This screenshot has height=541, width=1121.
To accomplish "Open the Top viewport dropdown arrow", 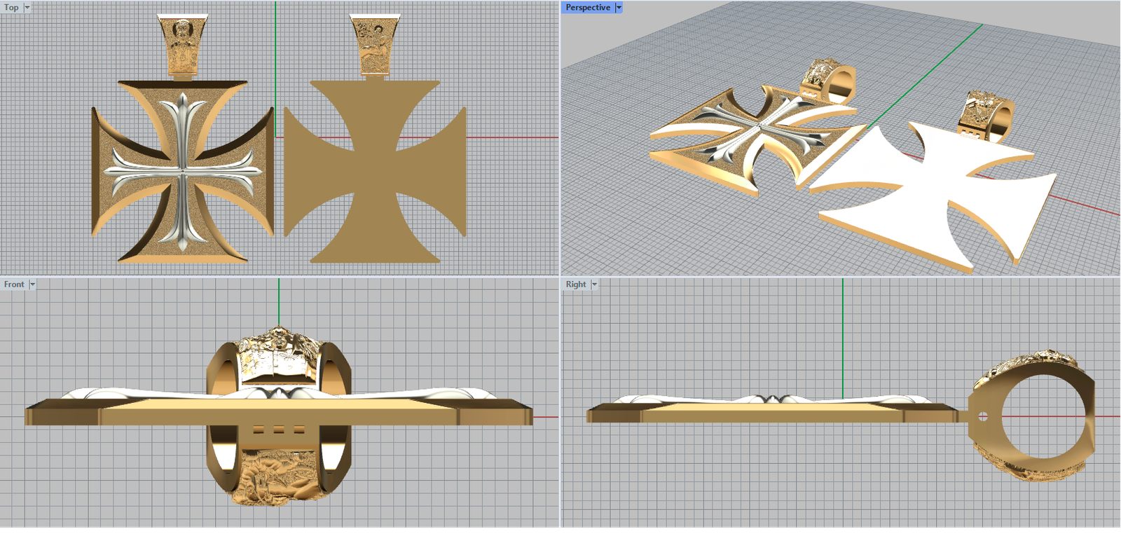I will (27, 7).
